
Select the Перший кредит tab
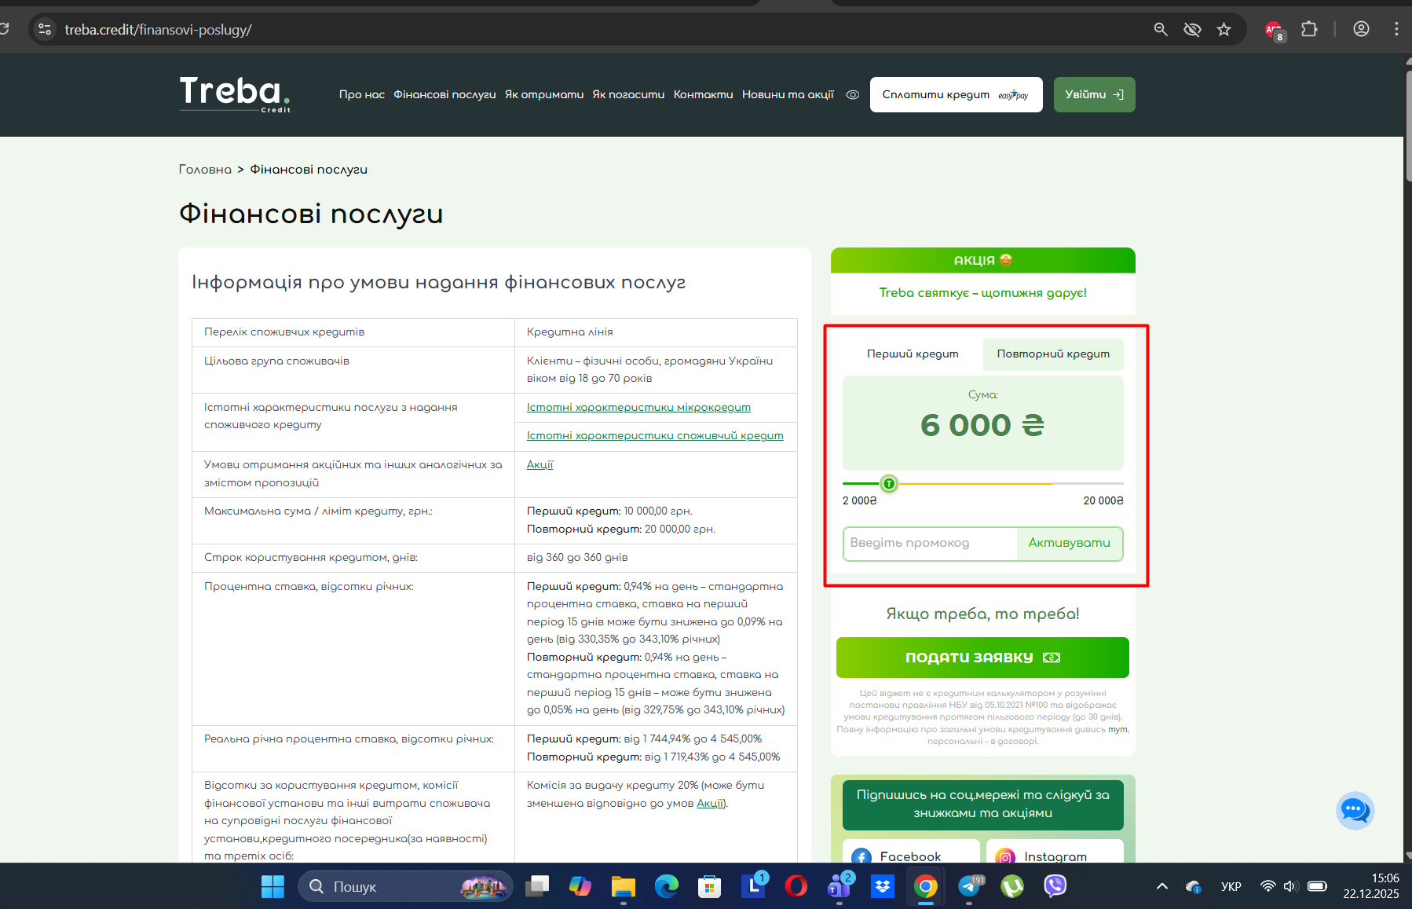click(x=913, y=354)
